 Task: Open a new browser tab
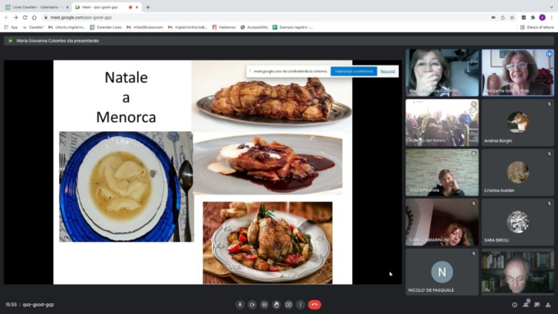point(148,7)
